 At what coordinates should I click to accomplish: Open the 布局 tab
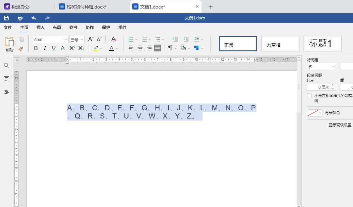pos(57,28)
